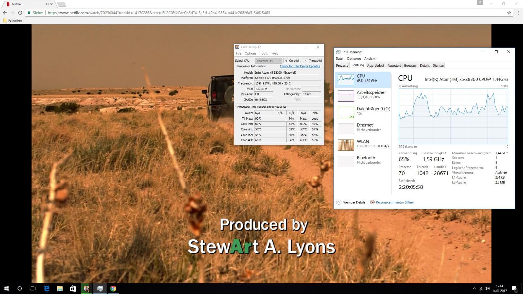This screenshot has width=523, height=294.
Task: Open the Windows Start menu
Action: [x=6, y=288]
